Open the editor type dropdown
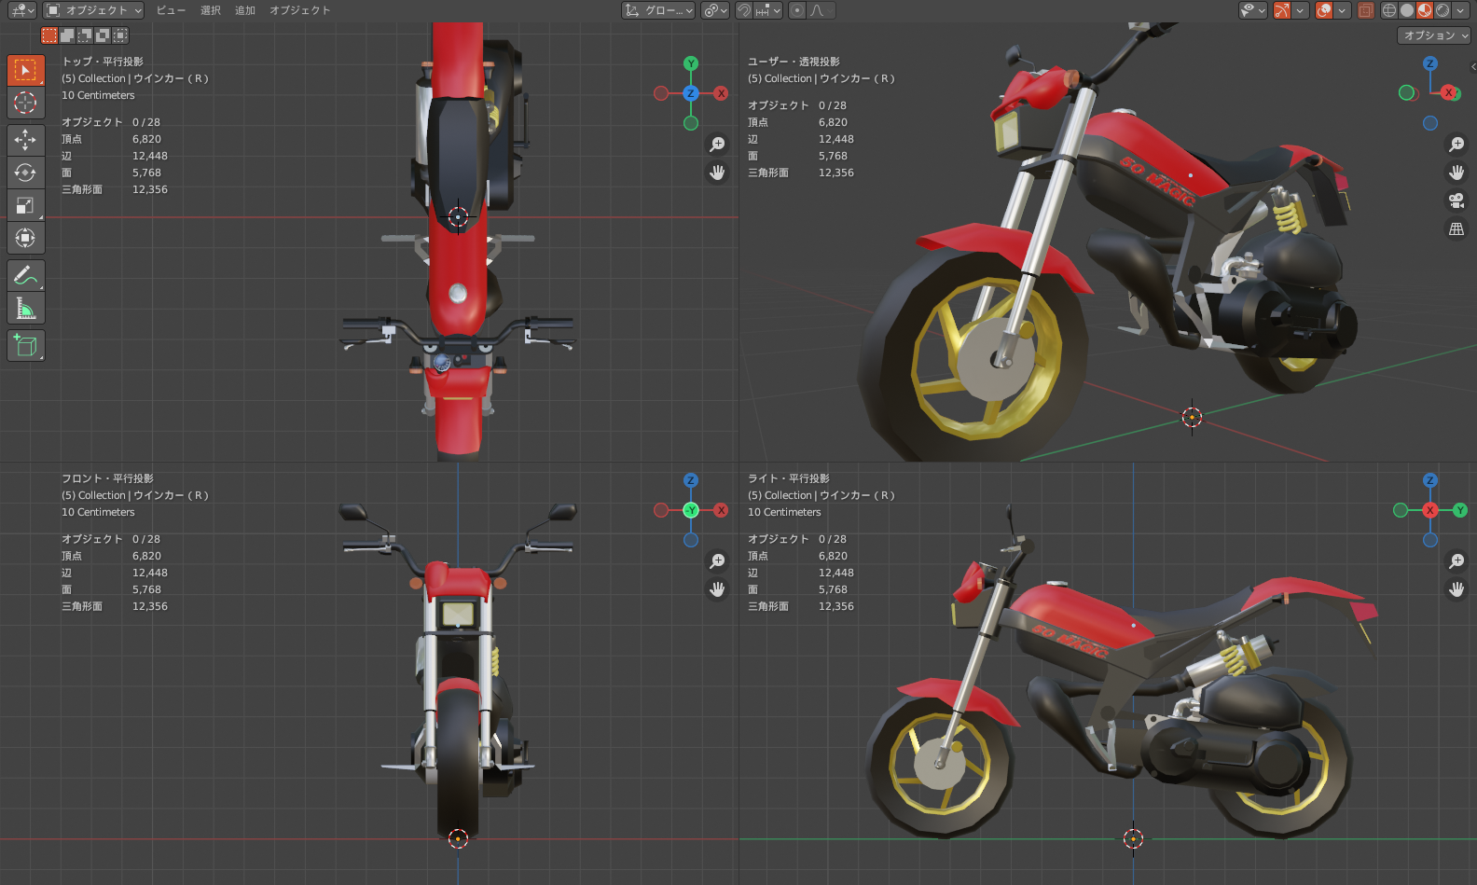The height and width of the screenshot is (885, 1477). coord(21,10)
